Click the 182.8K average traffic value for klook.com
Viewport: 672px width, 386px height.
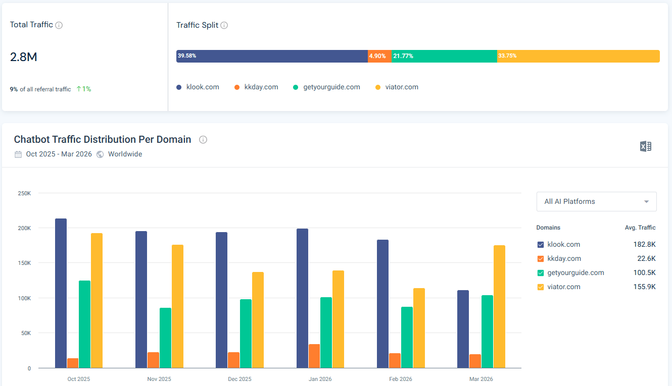(645, 245)
